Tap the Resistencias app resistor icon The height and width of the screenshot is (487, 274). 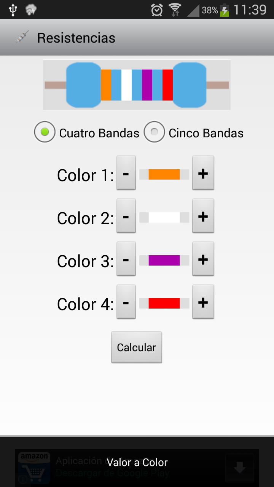click(x=22, y=37)
